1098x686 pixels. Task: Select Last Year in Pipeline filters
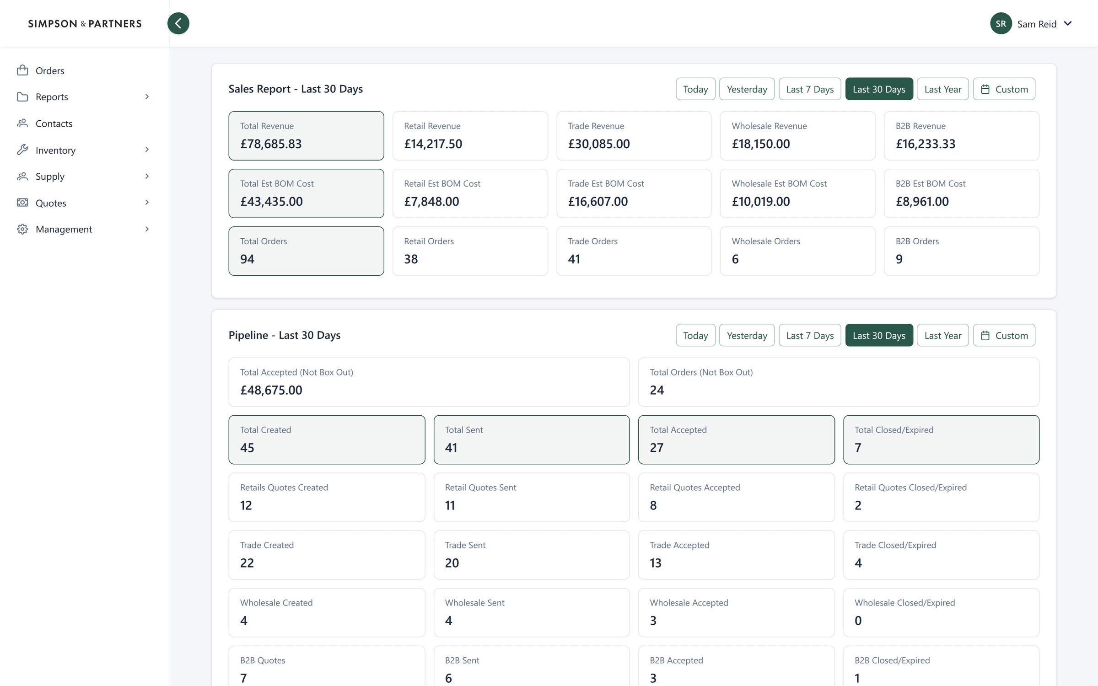pyautogui.click(x=942, y=336)
